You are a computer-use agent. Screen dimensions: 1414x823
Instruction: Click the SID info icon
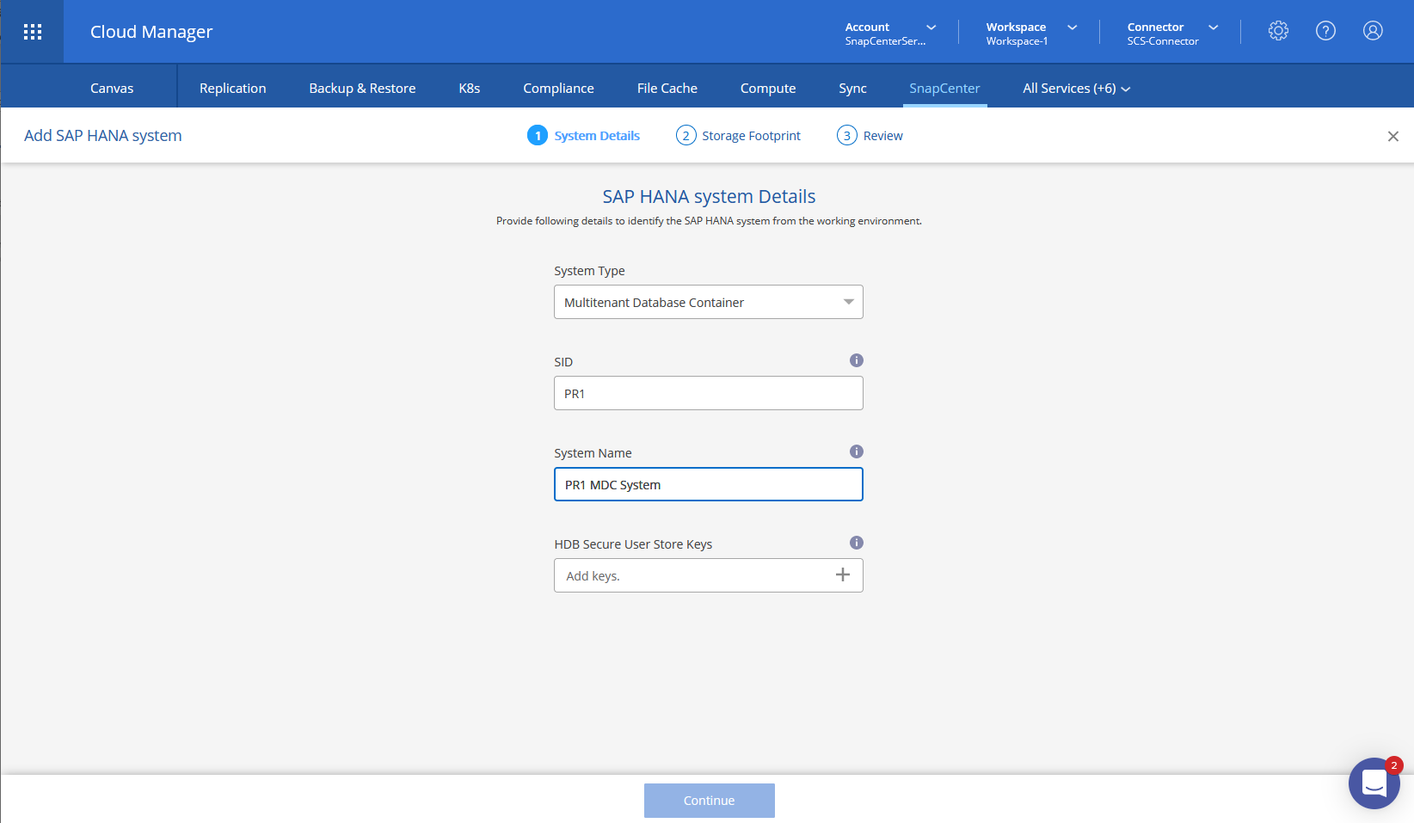pos(856,360)
